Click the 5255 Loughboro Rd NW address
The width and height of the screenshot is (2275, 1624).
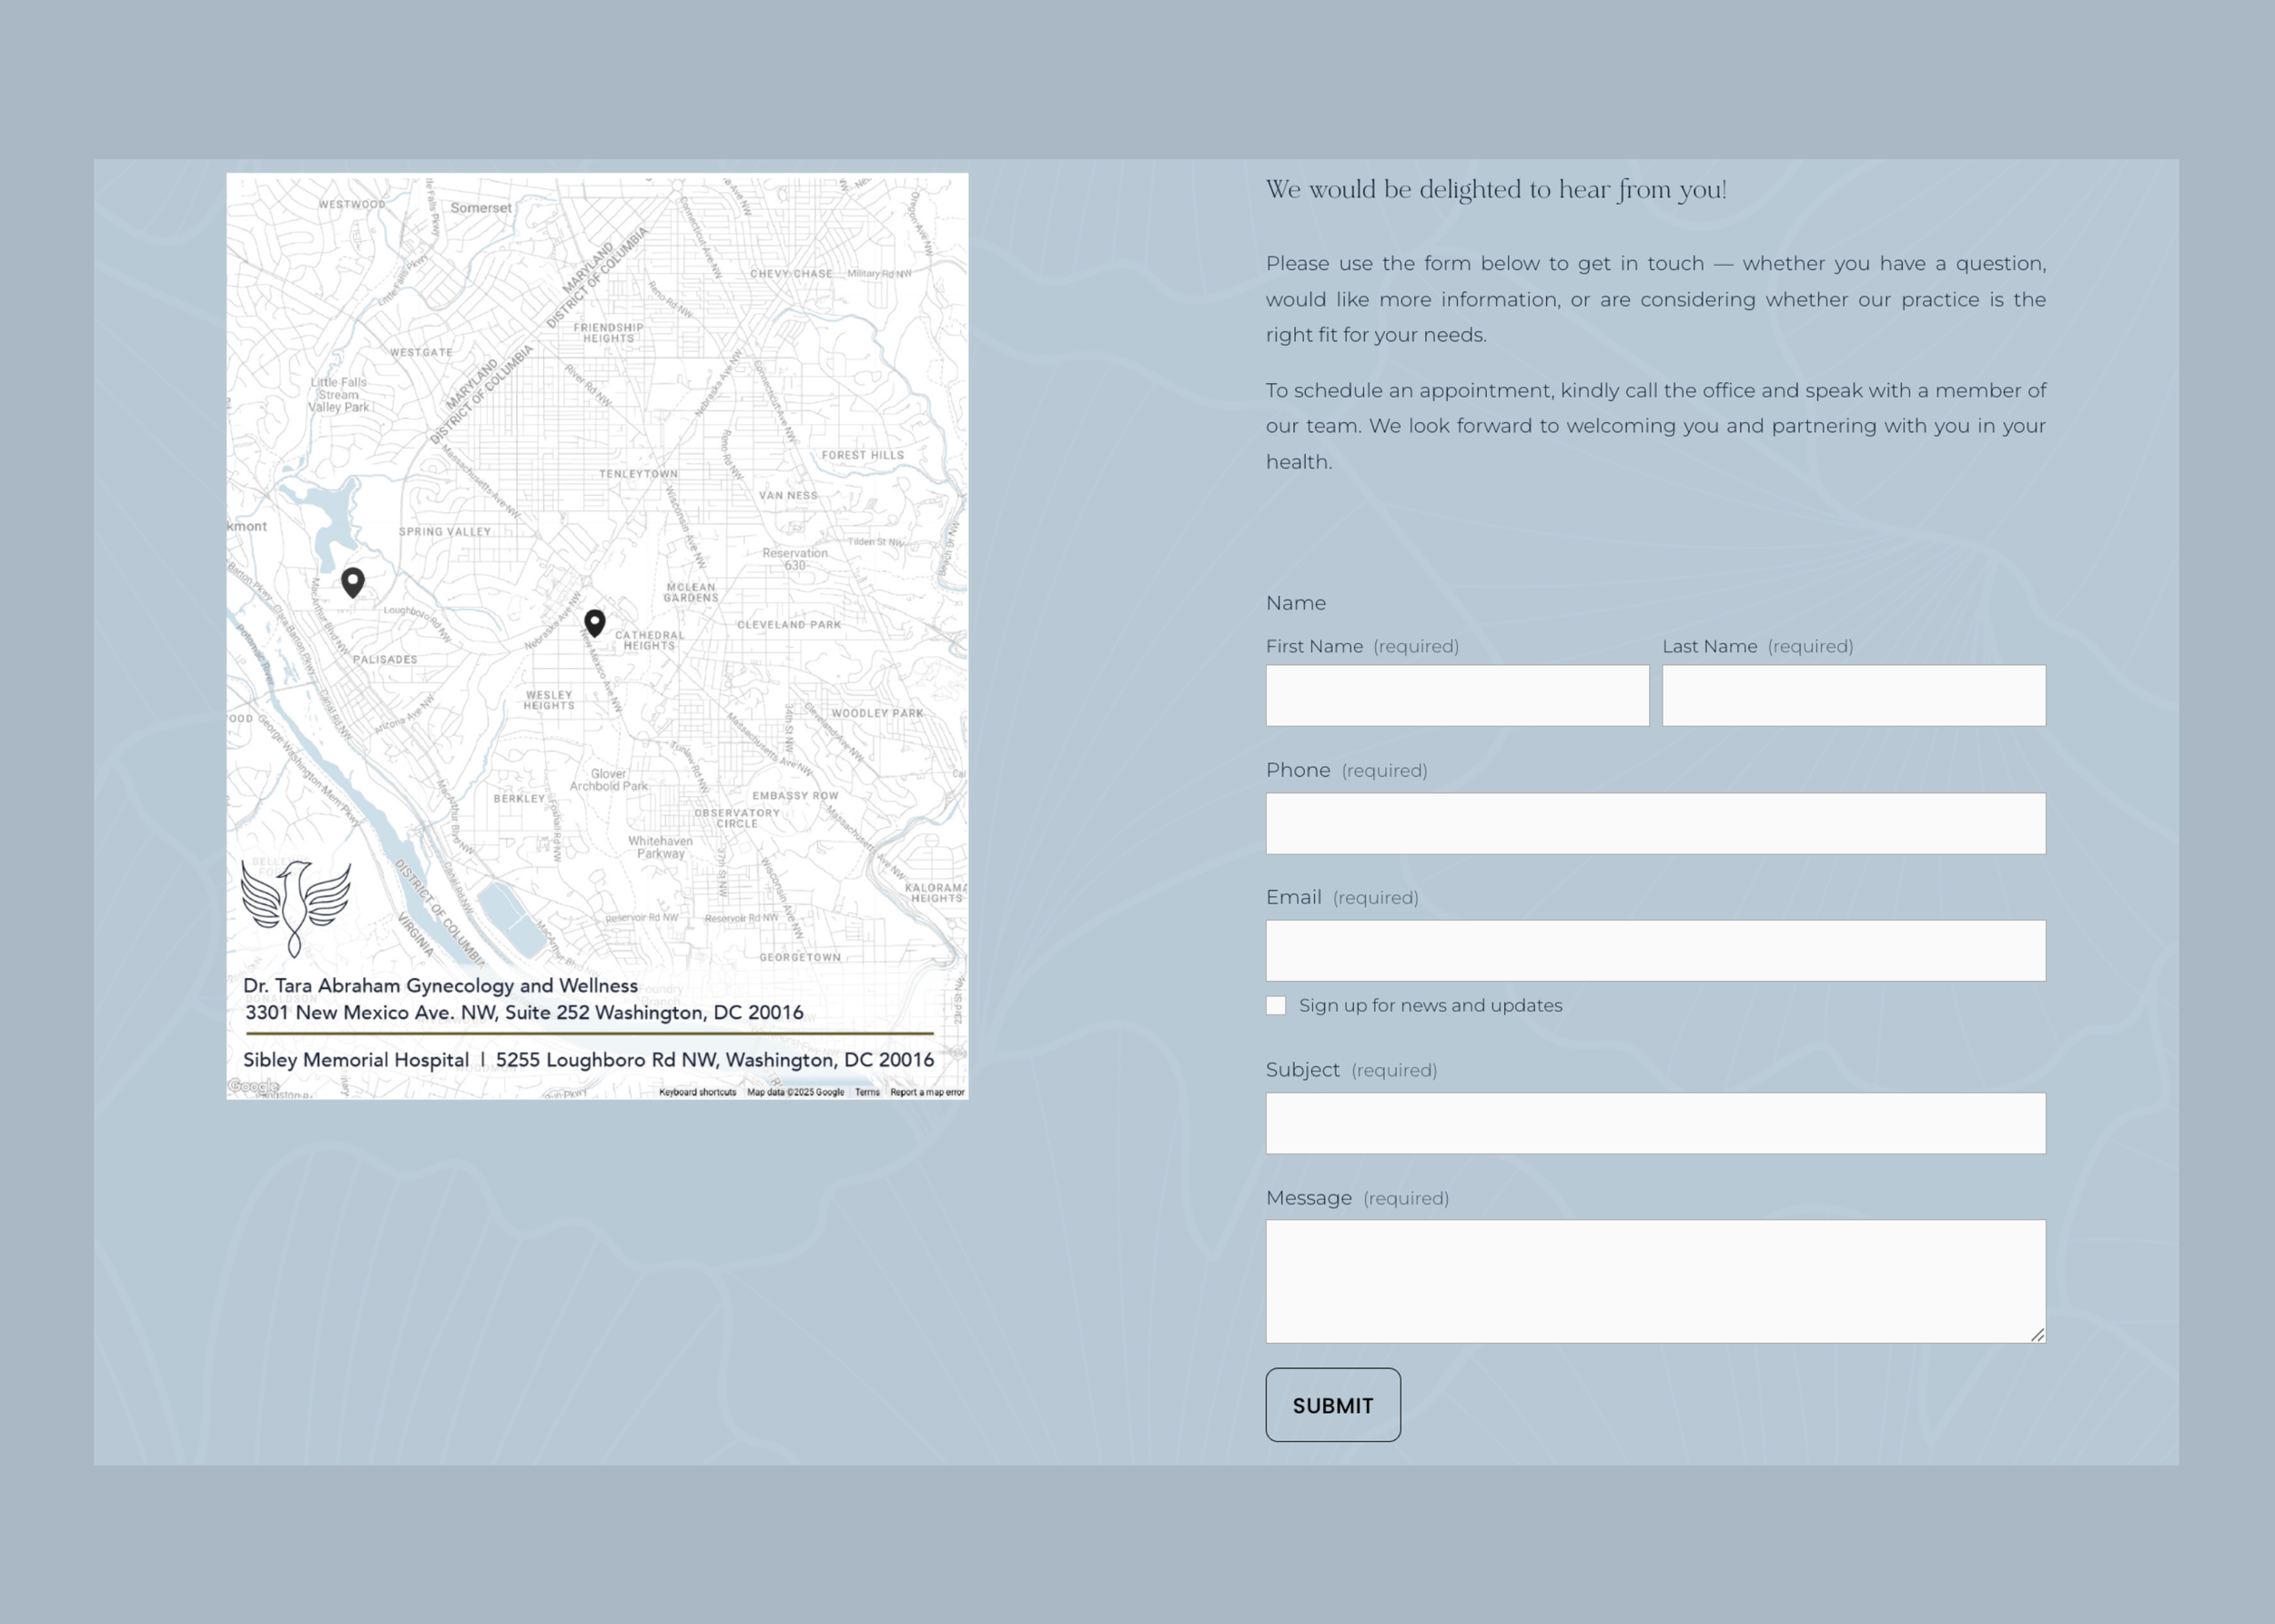(x=715, y=1059)
